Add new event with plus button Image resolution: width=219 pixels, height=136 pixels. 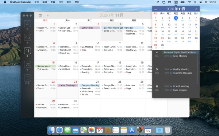click(x=47, y=15)
